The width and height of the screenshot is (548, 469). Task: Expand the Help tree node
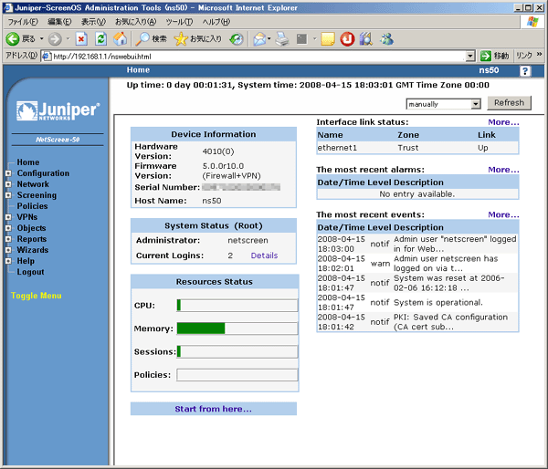pyautogui.click(x=9, y=261)
